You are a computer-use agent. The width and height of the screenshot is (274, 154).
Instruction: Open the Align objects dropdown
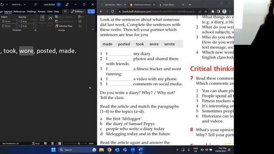point(81,17)
